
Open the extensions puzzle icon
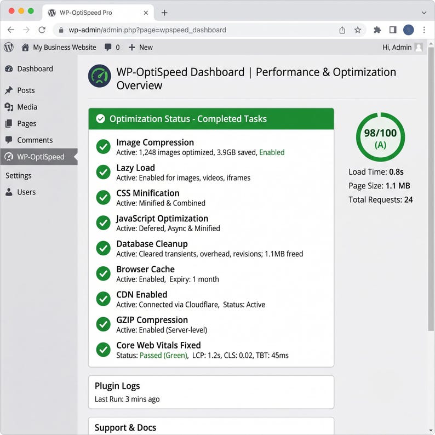pyautogui.click(x=377, y=30)
